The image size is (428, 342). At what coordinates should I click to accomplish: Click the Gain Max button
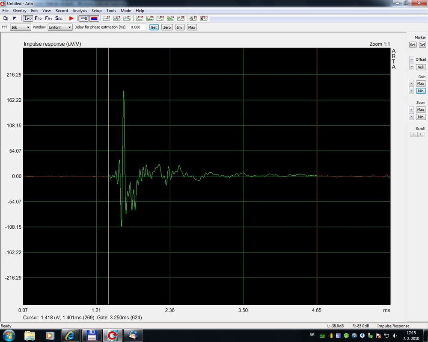pos(421,83)
